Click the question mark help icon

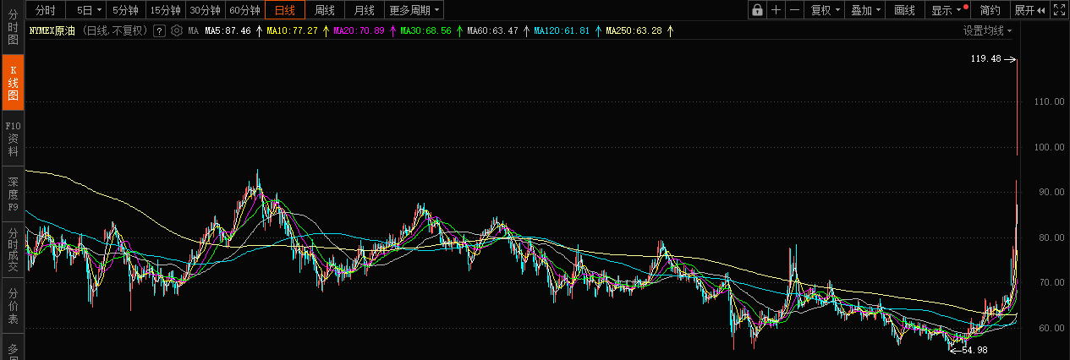[x=159, y=30]
